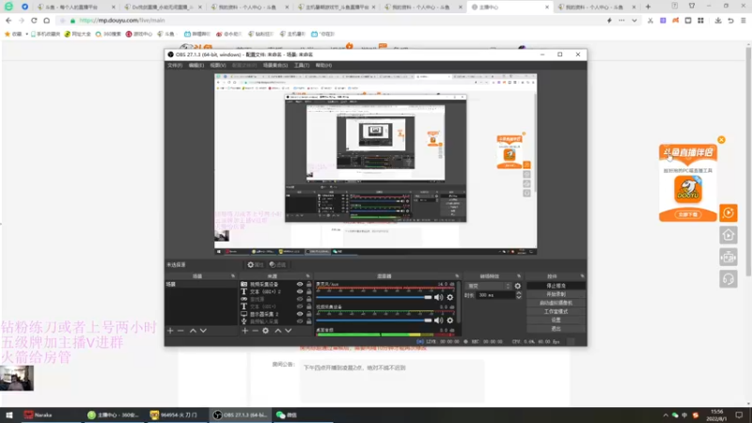This screenshot has width=752, height=423.
Task: Expand the browser address bar dropdown chevron
Action: coord(634,21)
